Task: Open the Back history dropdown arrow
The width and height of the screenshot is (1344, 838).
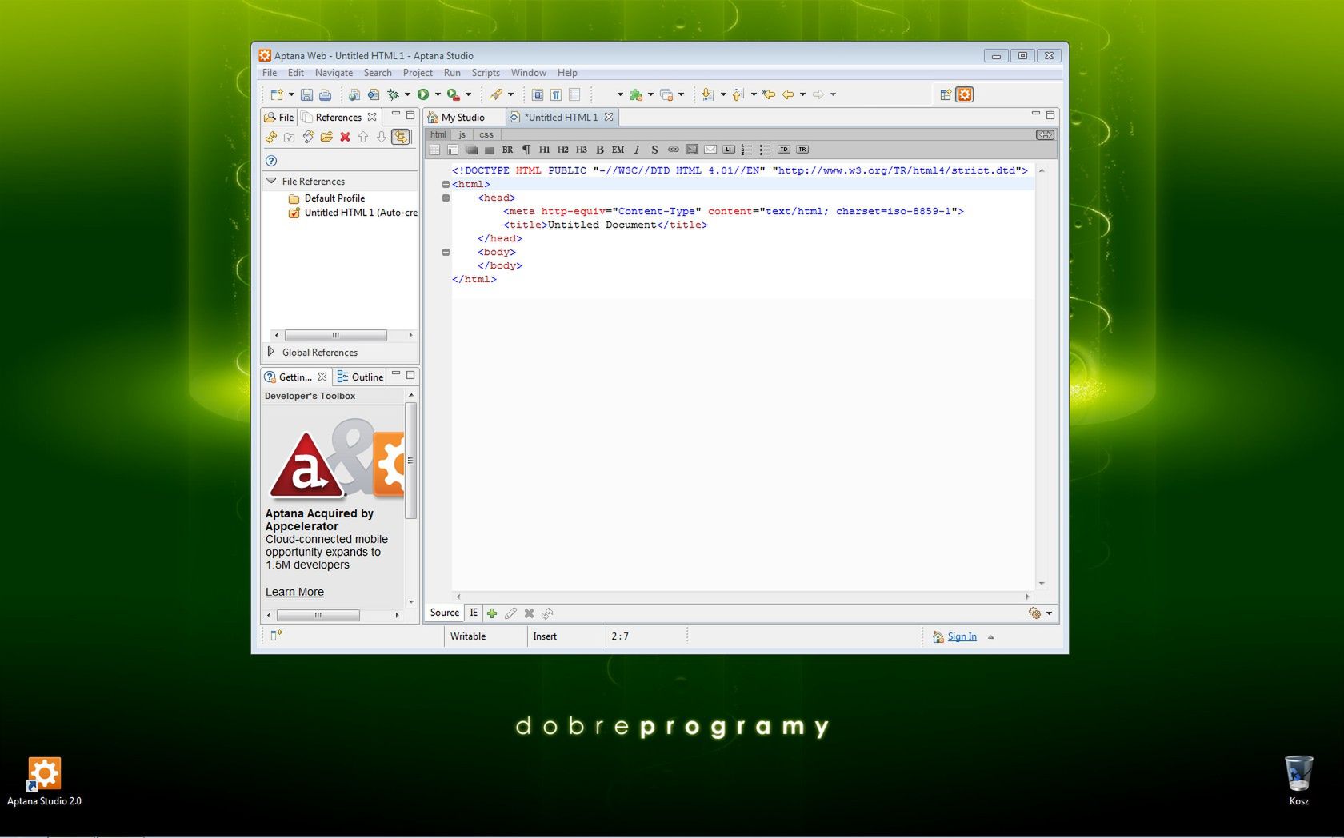Action: (x=802, y=94)
